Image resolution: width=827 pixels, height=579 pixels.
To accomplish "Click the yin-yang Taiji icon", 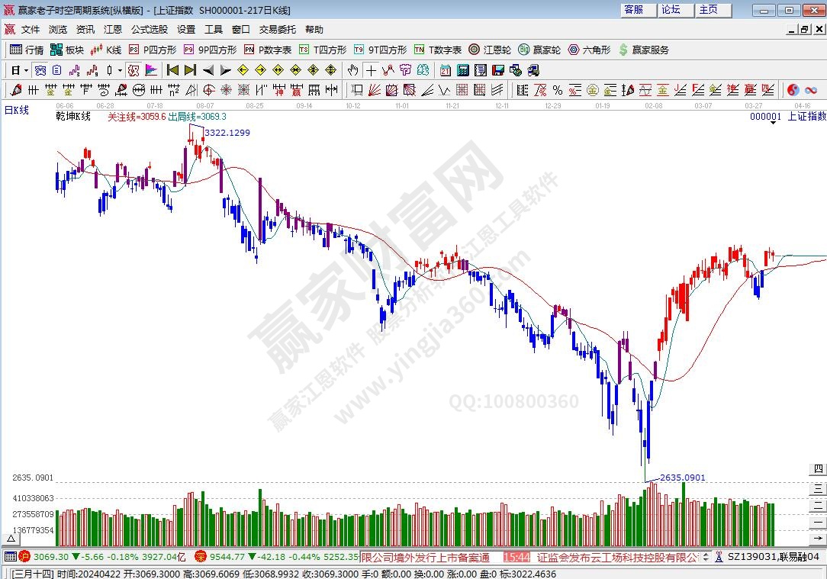I will click(793, 90).
